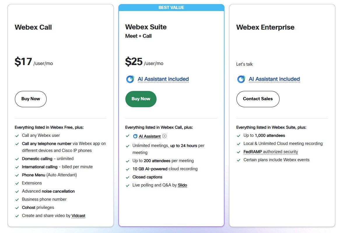The width and height of the screenshot is (344, 233).
Task: Click the AI Assistant small icon in Suite feature list
Action: pyautogui.click(x=136, y=136)
